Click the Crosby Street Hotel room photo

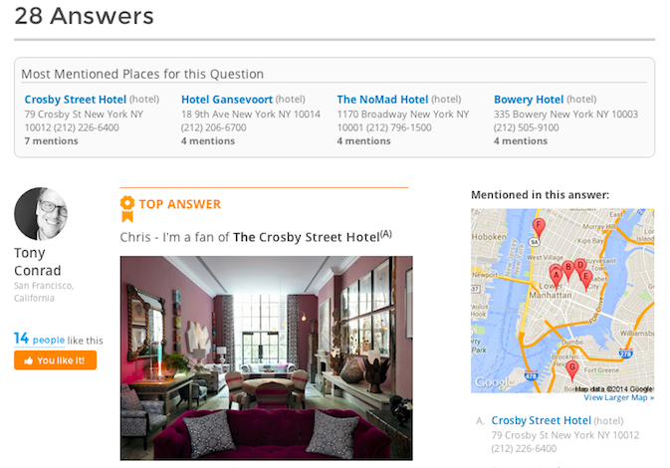point(266,356)
